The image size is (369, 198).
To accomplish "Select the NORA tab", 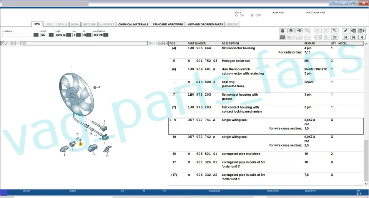I will coord(75,24).
